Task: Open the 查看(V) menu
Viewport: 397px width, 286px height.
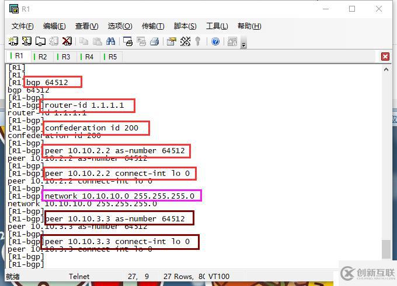Action: tap(87, 26)
